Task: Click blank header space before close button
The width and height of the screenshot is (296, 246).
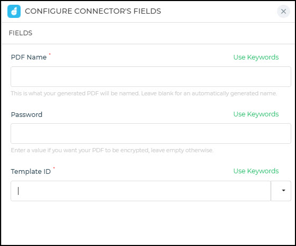Action: 219,11
